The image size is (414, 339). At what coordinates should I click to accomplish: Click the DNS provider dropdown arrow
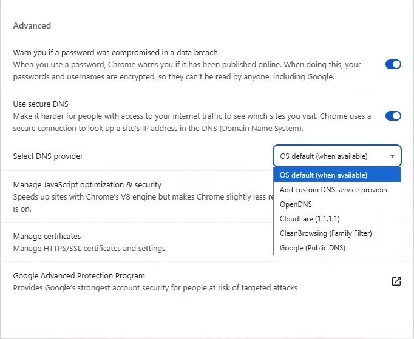tap(393, 156)
